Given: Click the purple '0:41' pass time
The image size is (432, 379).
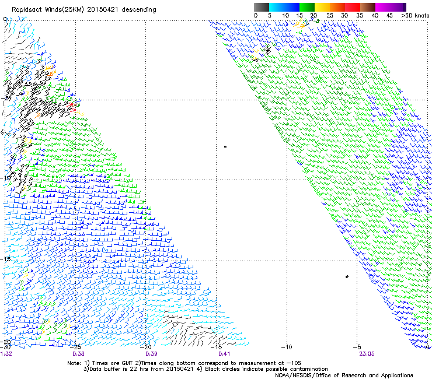Looking at the screenshot, I should (x=224, y=354).
